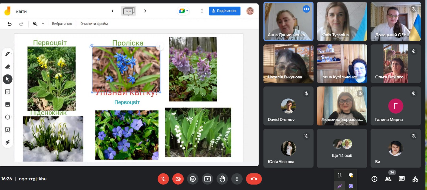Click the Ольга Похілко video tile
Viewport: 427px width, 190px height.
(396, 64)
